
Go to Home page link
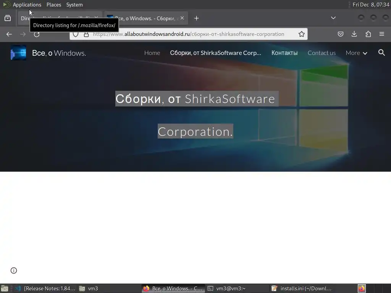152,53
